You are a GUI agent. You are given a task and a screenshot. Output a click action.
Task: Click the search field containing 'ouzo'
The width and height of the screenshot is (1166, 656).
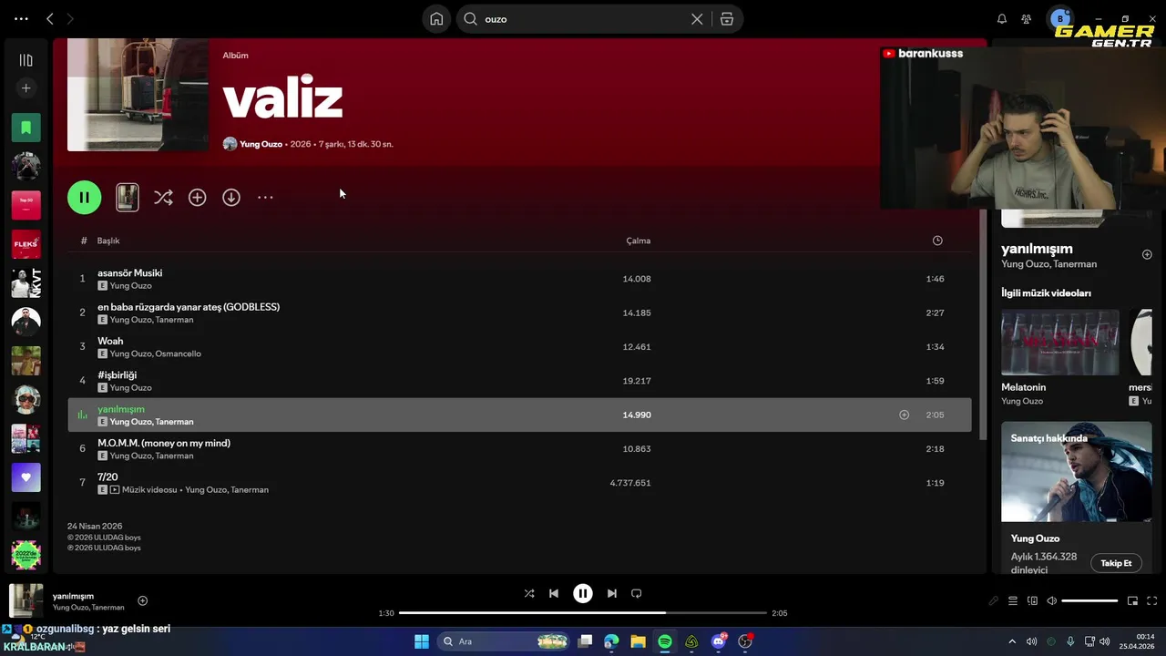tap(583, 18)
